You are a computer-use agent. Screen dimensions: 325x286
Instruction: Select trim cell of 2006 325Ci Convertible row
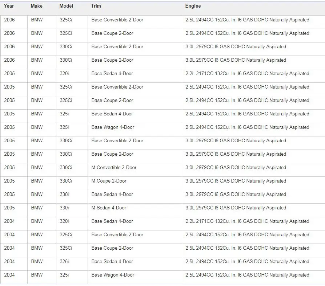tap(135, 22)
